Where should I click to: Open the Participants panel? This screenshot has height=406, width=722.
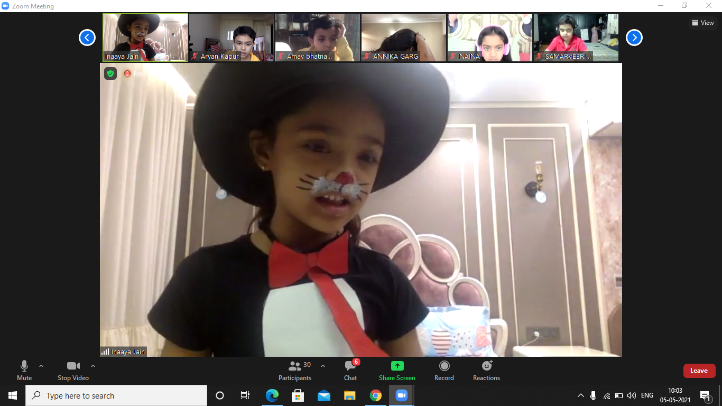(x=295, y=370)
